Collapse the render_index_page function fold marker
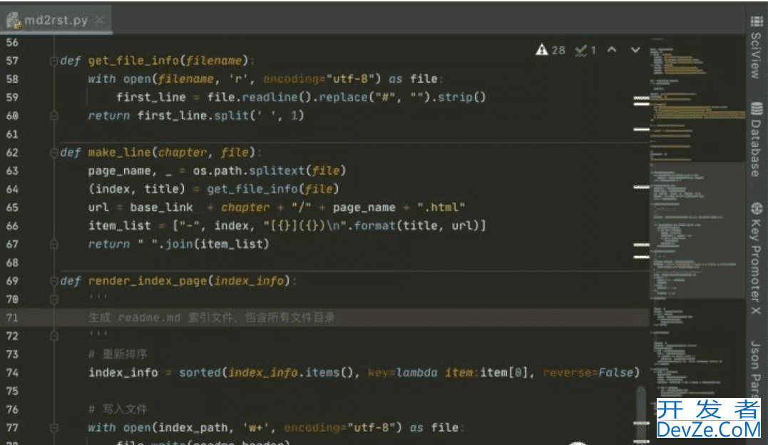The height and width of the screenshot is (445, 768). click(x=54, y=281)
